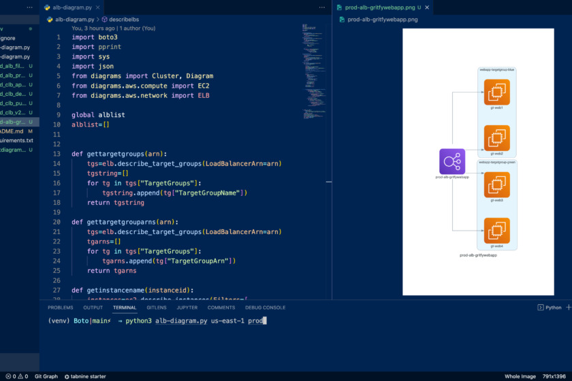Open the Whole Image zoom selector

[x=520, y=376]
